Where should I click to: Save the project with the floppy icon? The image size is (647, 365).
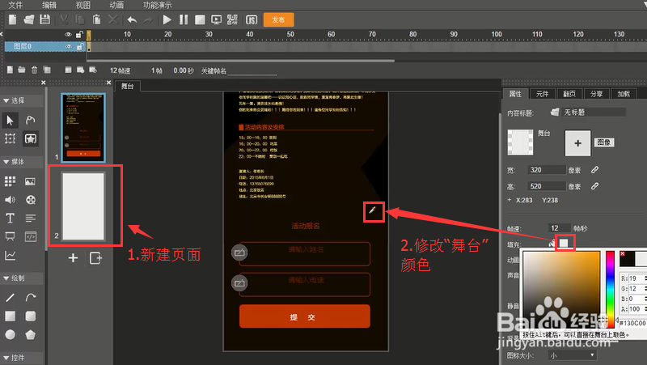[x=45, y=19]
